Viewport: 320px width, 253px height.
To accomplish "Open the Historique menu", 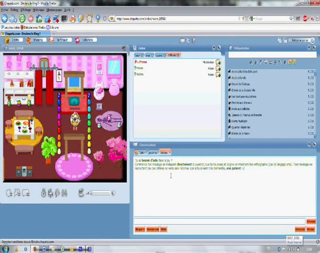I will click(38, 10).
